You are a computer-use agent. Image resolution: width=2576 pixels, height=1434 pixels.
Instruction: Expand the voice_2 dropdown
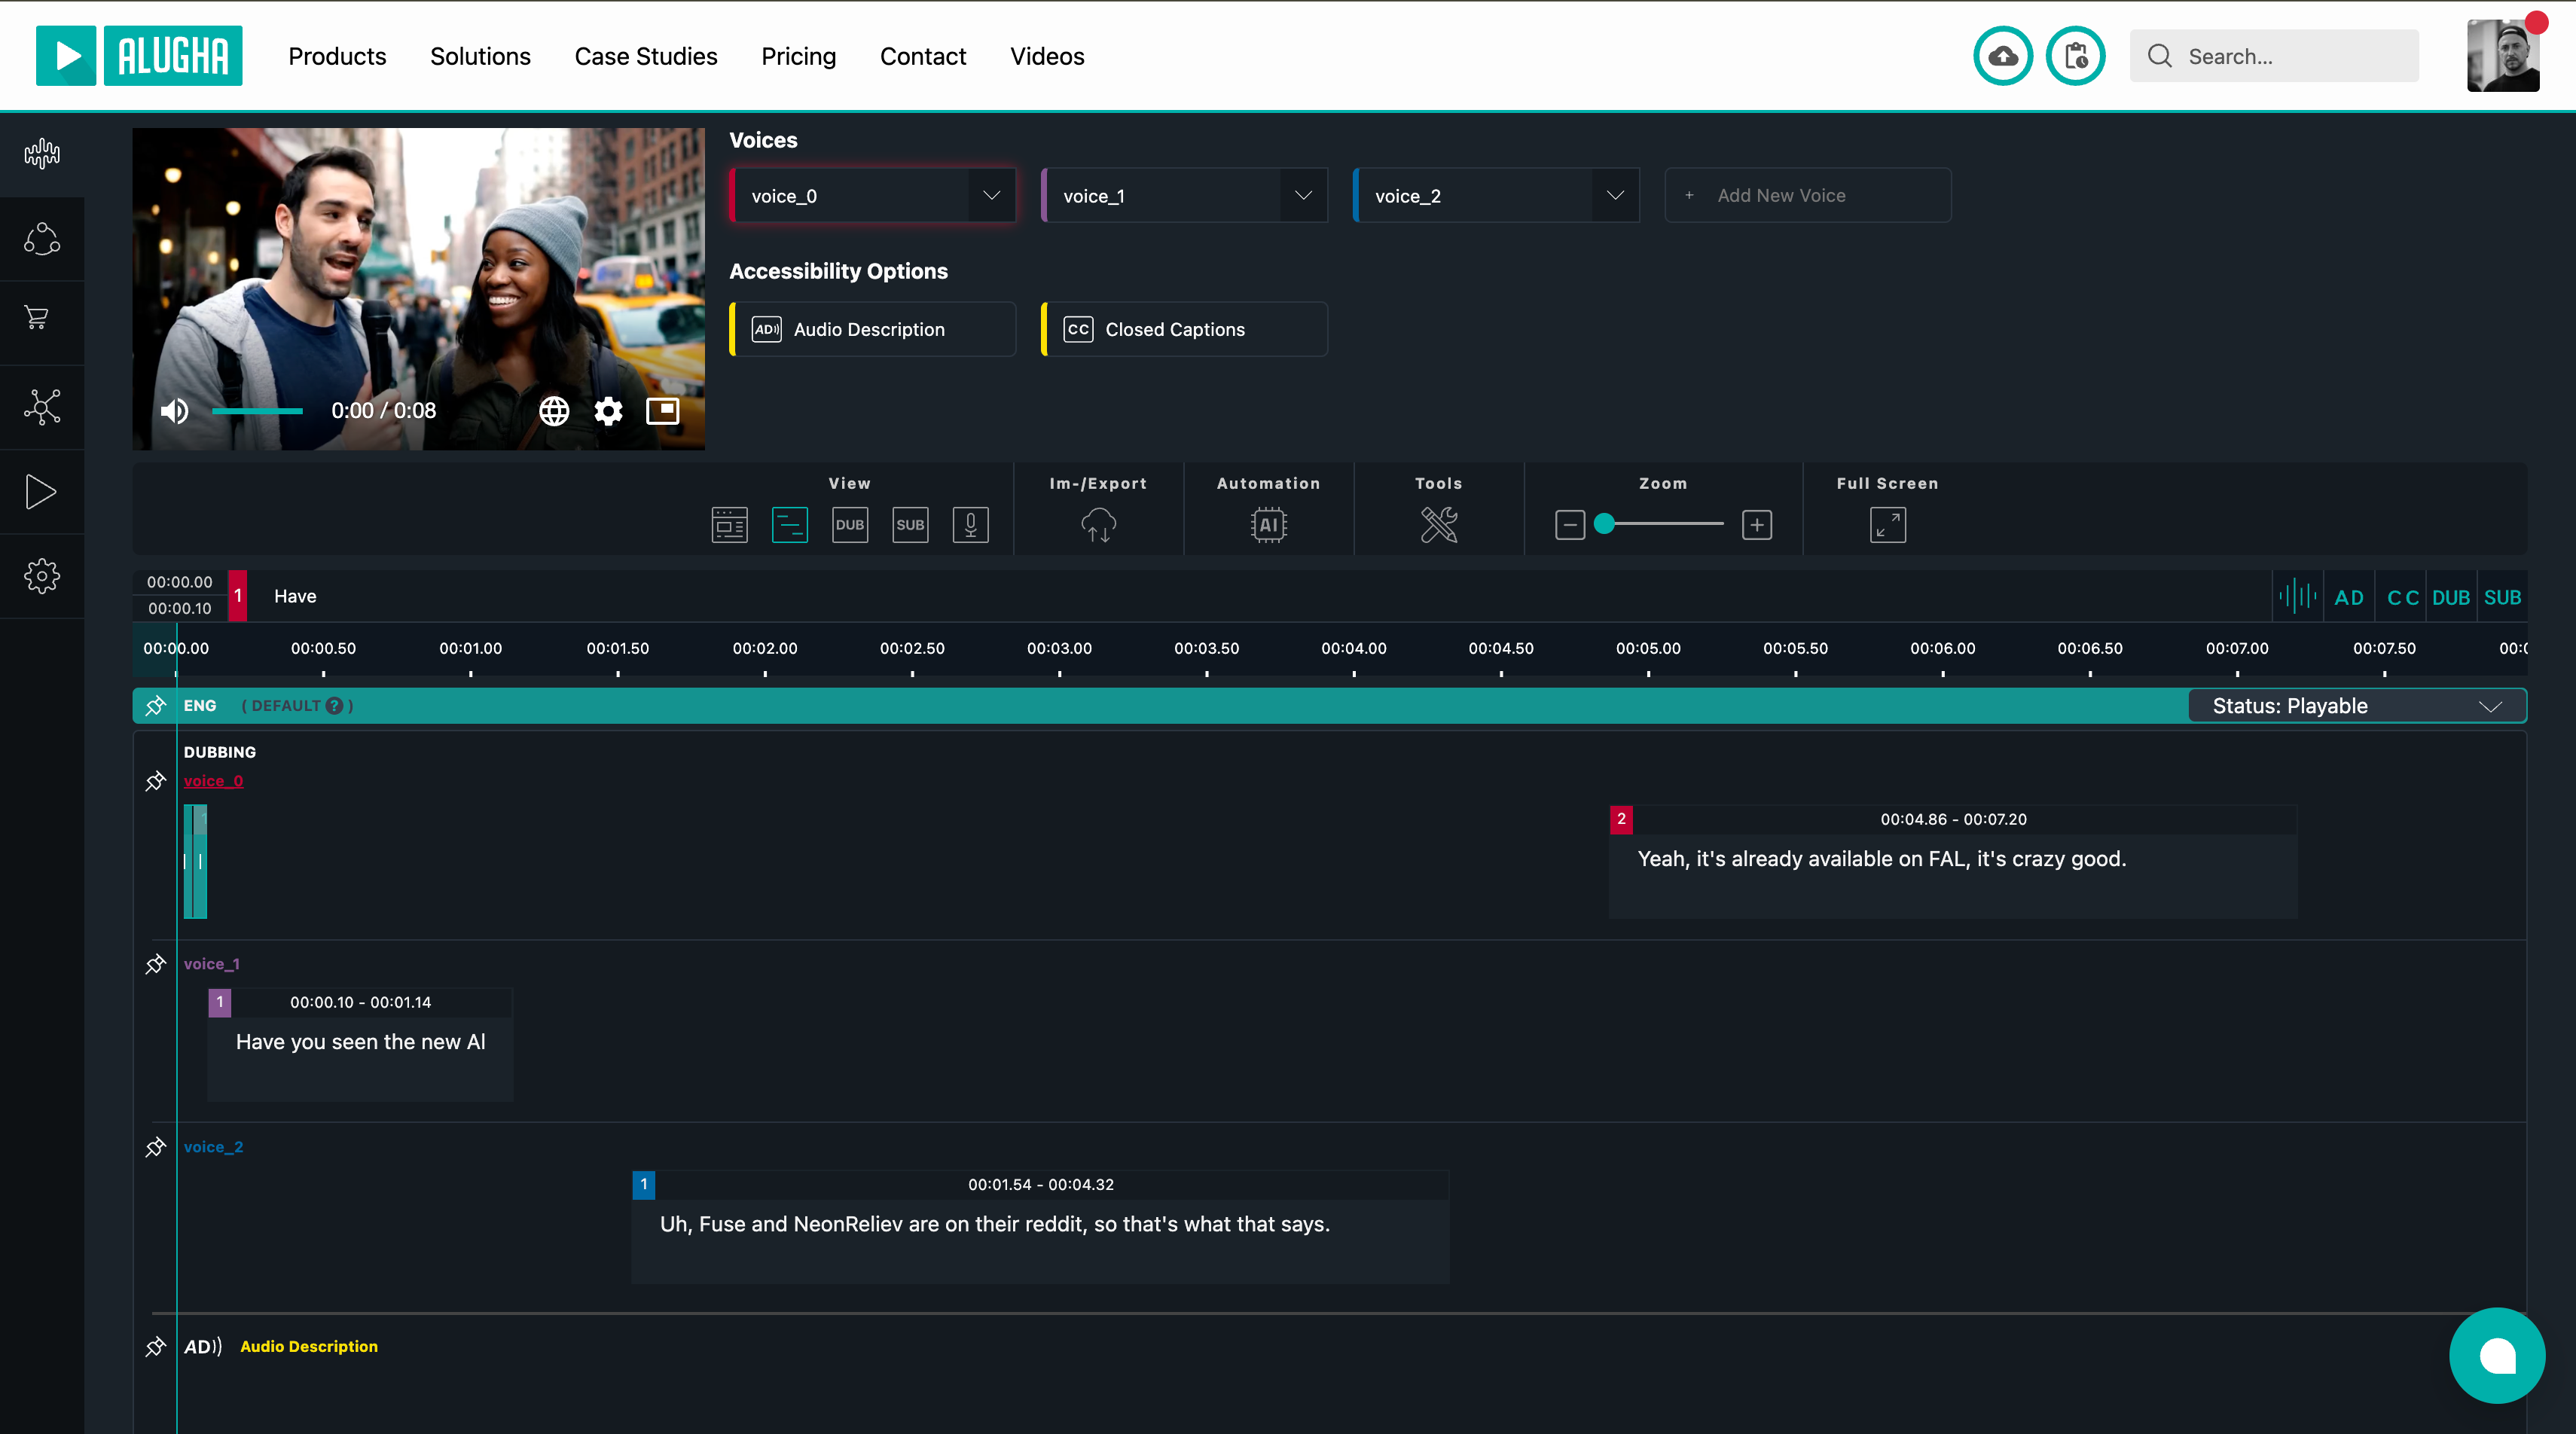point(1614,195)
